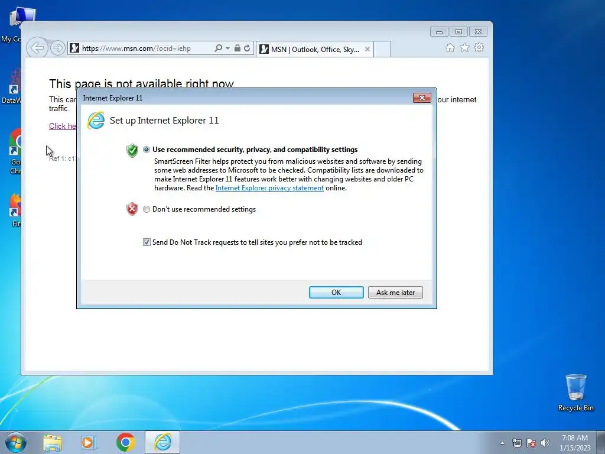Open a new blank tab button
This screenshot has height=454, width=605.
pos(382,49)
